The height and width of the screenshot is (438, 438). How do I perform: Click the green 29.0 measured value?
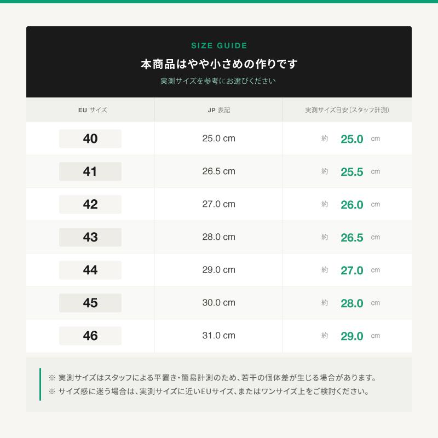pyautogui.click(x=351, y=336)
